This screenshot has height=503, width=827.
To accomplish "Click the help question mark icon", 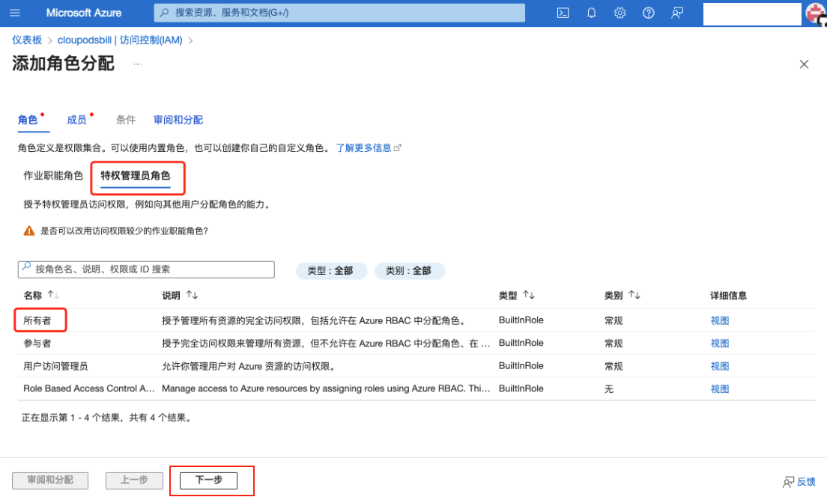I will pyautogui.click(x=649, y=13).
